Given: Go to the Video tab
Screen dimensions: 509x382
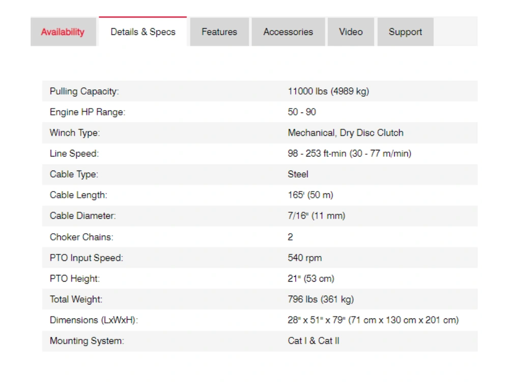Looking at the screenshot, I should point(351,32).
